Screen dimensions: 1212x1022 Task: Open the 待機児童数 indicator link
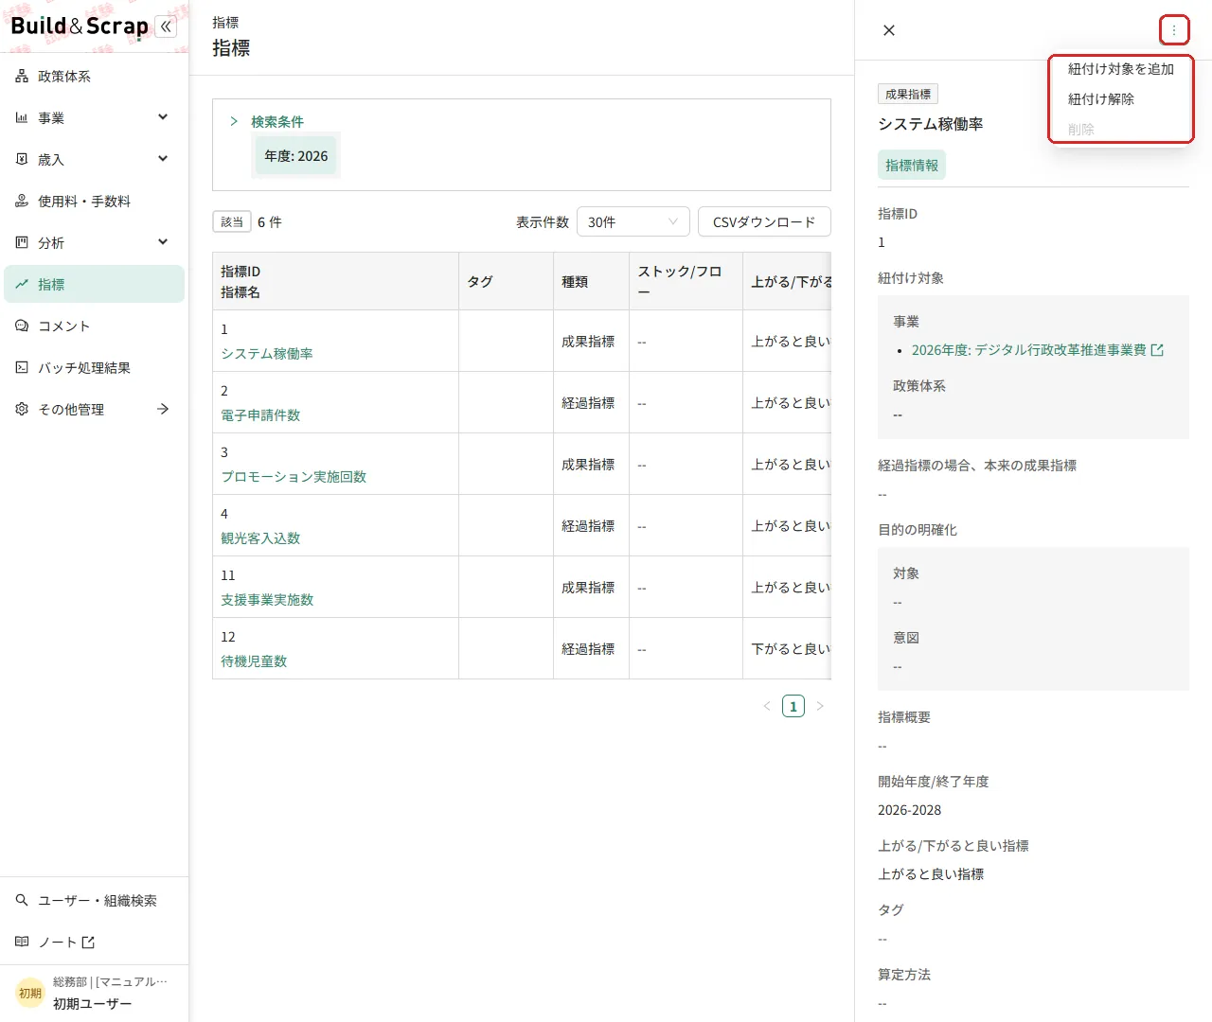(x=254, y=661)
